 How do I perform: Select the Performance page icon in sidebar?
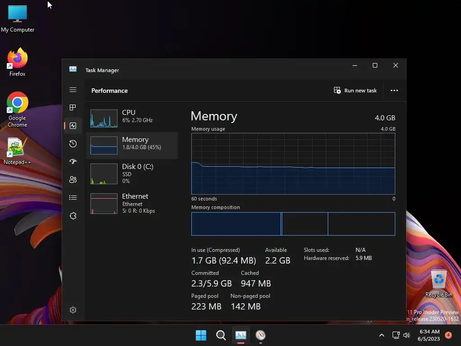[73, 126]
